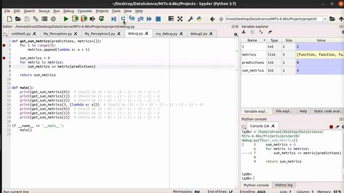This screenshot has width=344, height=193.
Task: Toggle breakpoint on line 2
Action: pos(4,45)
